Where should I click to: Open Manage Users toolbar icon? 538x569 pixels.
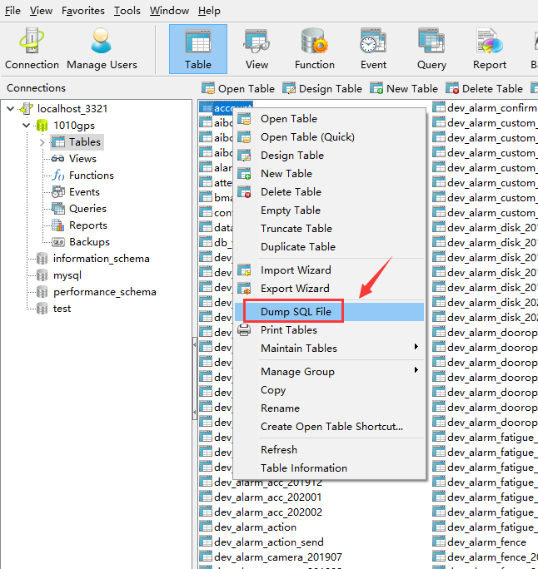(102, 49)
